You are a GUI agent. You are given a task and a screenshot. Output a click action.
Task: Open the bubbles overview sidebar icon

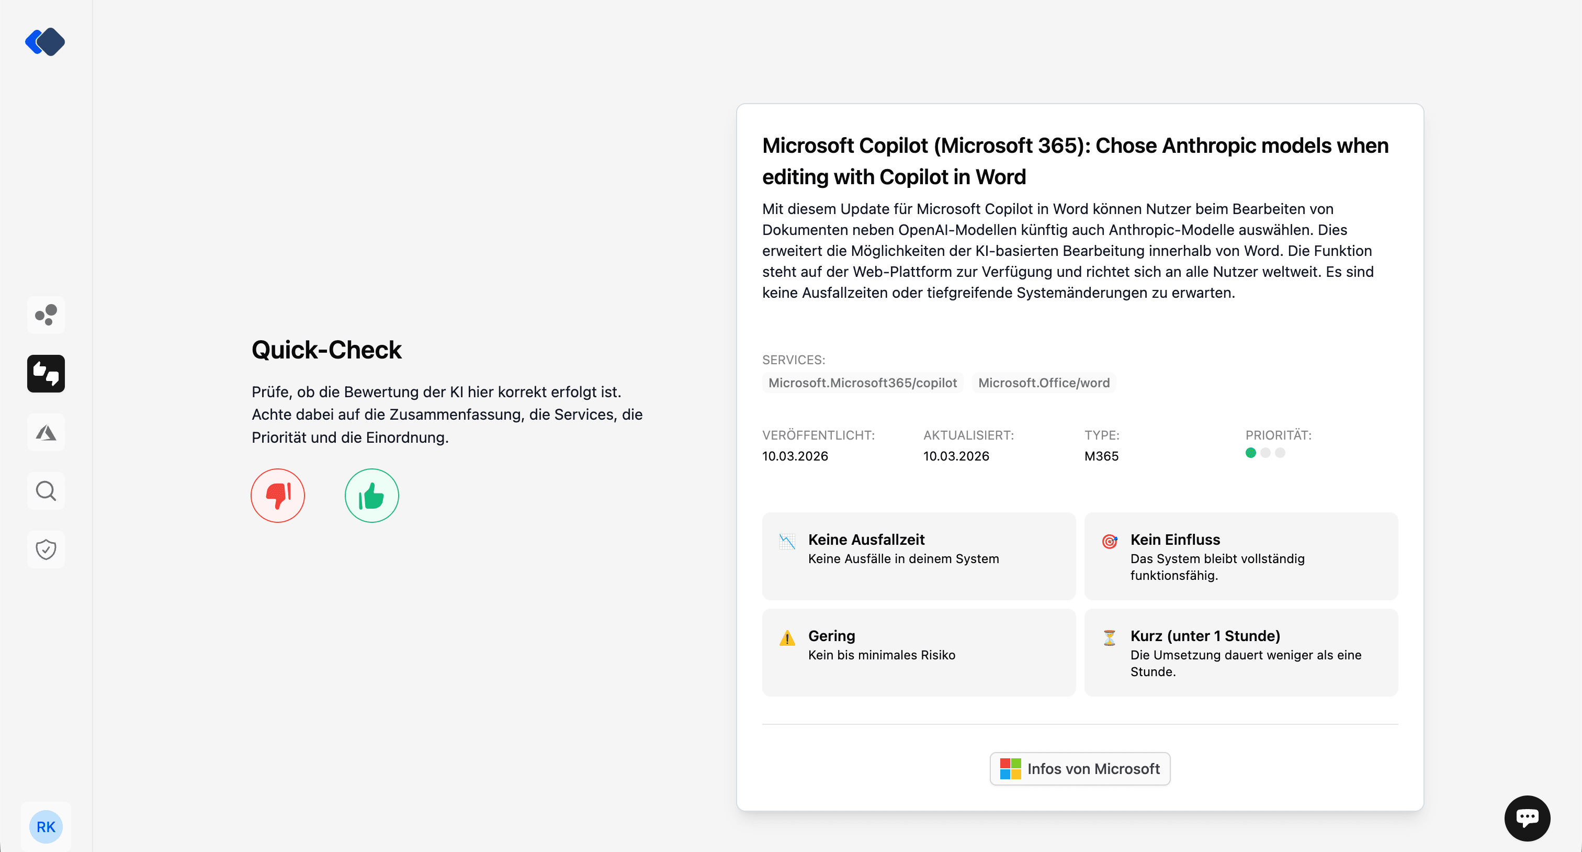pos(46,315)
